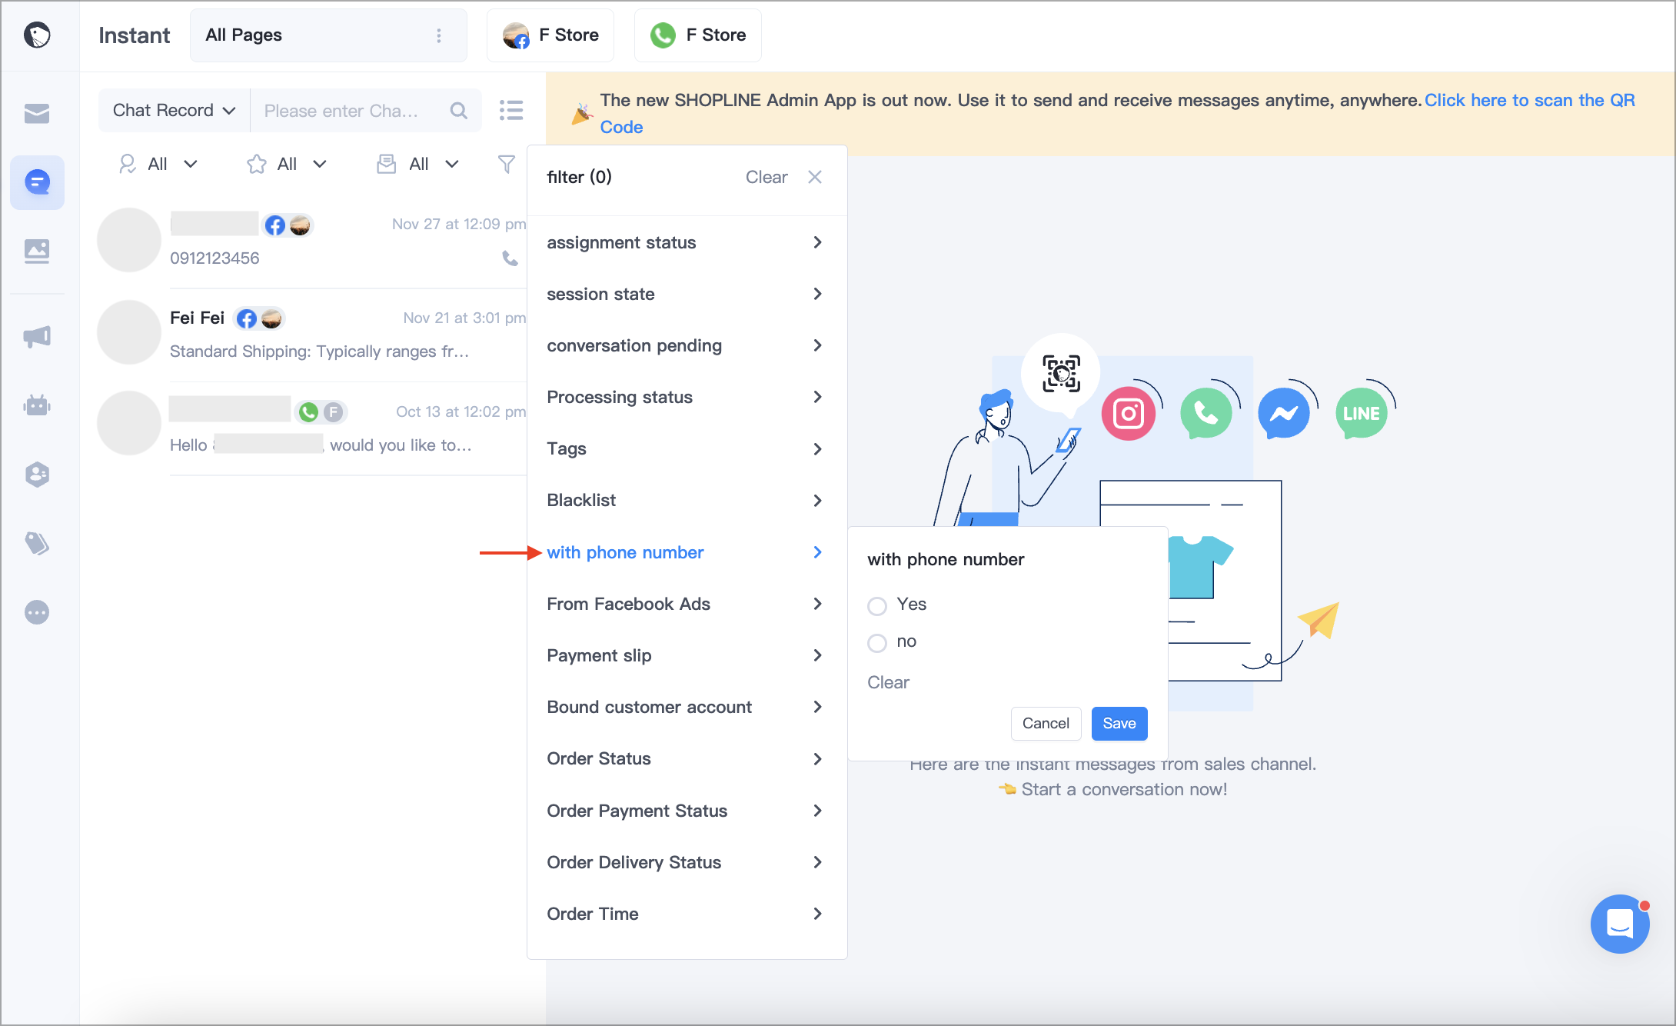Open the mail inbox sidebar icon

(x=37, y=114)
